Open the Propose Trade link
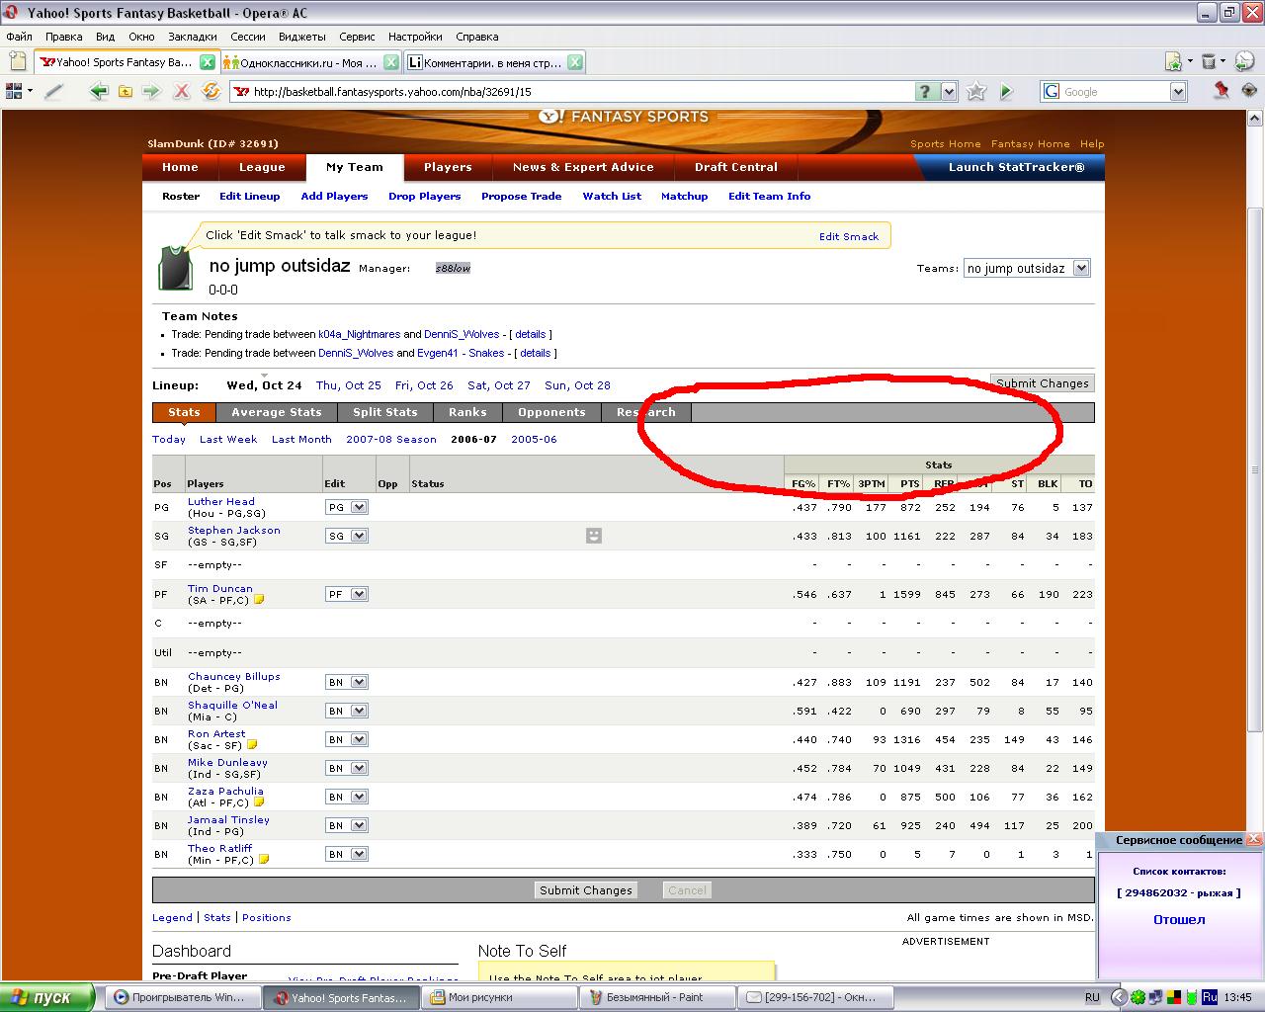This screenshot has height=1012, width=1265. tap(521, 196)
